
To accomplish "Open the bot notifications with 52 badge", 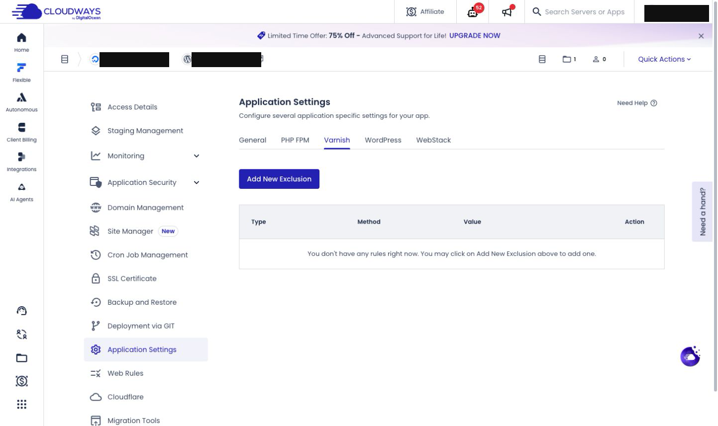I will (x=473, y=11).
